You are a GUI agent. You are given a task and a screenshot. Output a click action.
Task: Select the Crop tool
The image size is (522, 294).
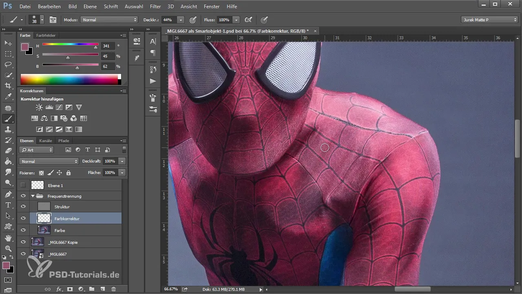click(x=8, y=86)
